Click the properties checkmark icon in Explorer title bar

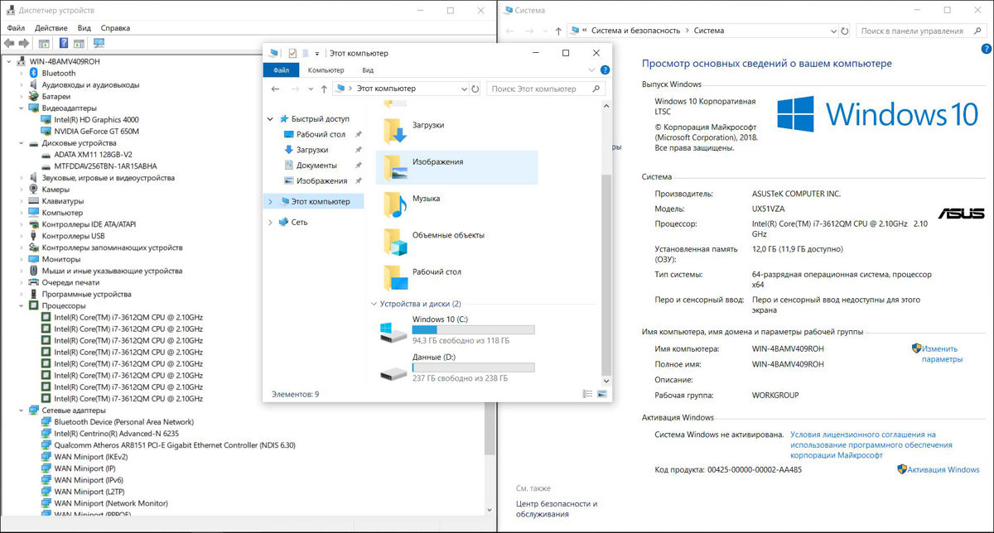tap(292, 53)
